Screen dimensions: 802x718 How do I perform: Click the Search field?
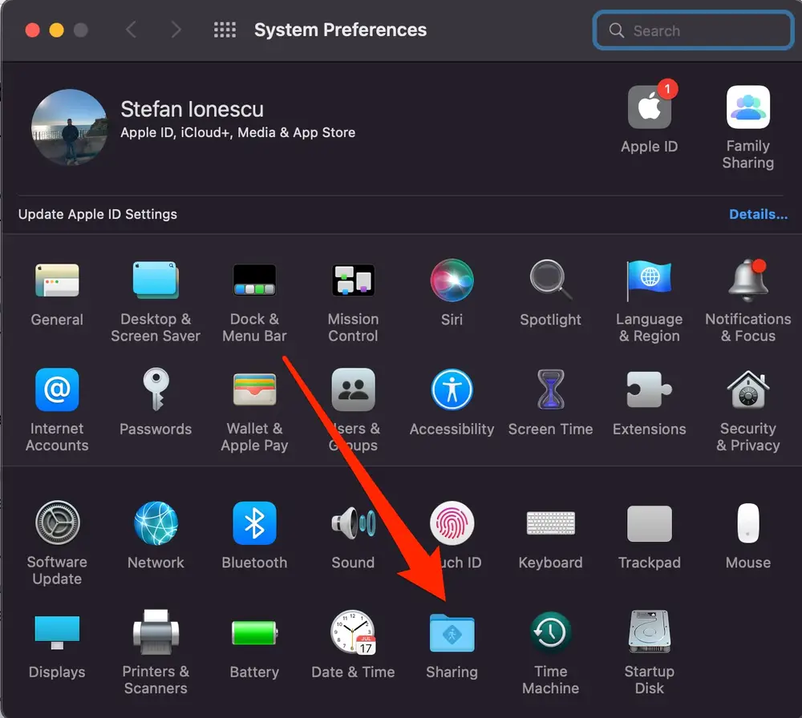[693, 30]
